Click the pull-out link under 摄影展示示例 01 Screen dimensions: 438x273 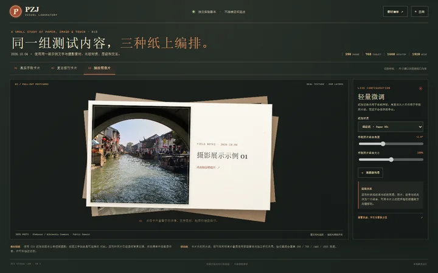coord(208,167)
